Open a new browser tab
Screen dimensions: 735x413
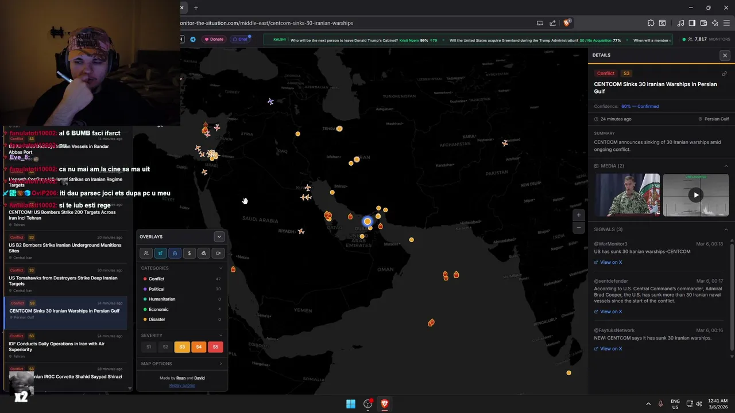point(196,7)
